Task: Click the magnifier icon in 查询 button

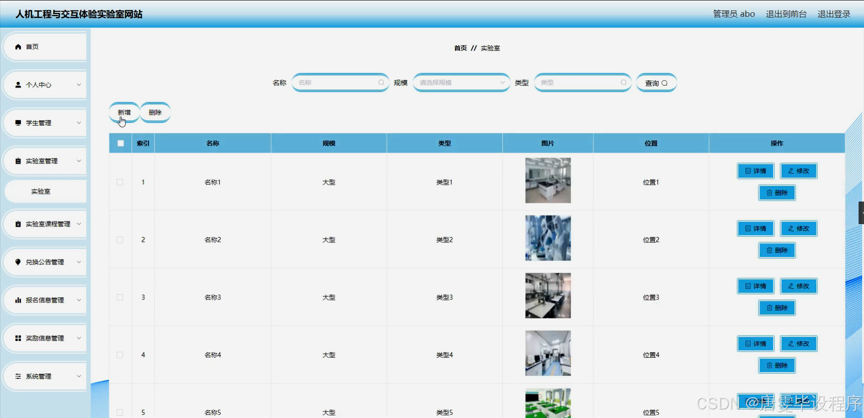Action: [664, 83]
